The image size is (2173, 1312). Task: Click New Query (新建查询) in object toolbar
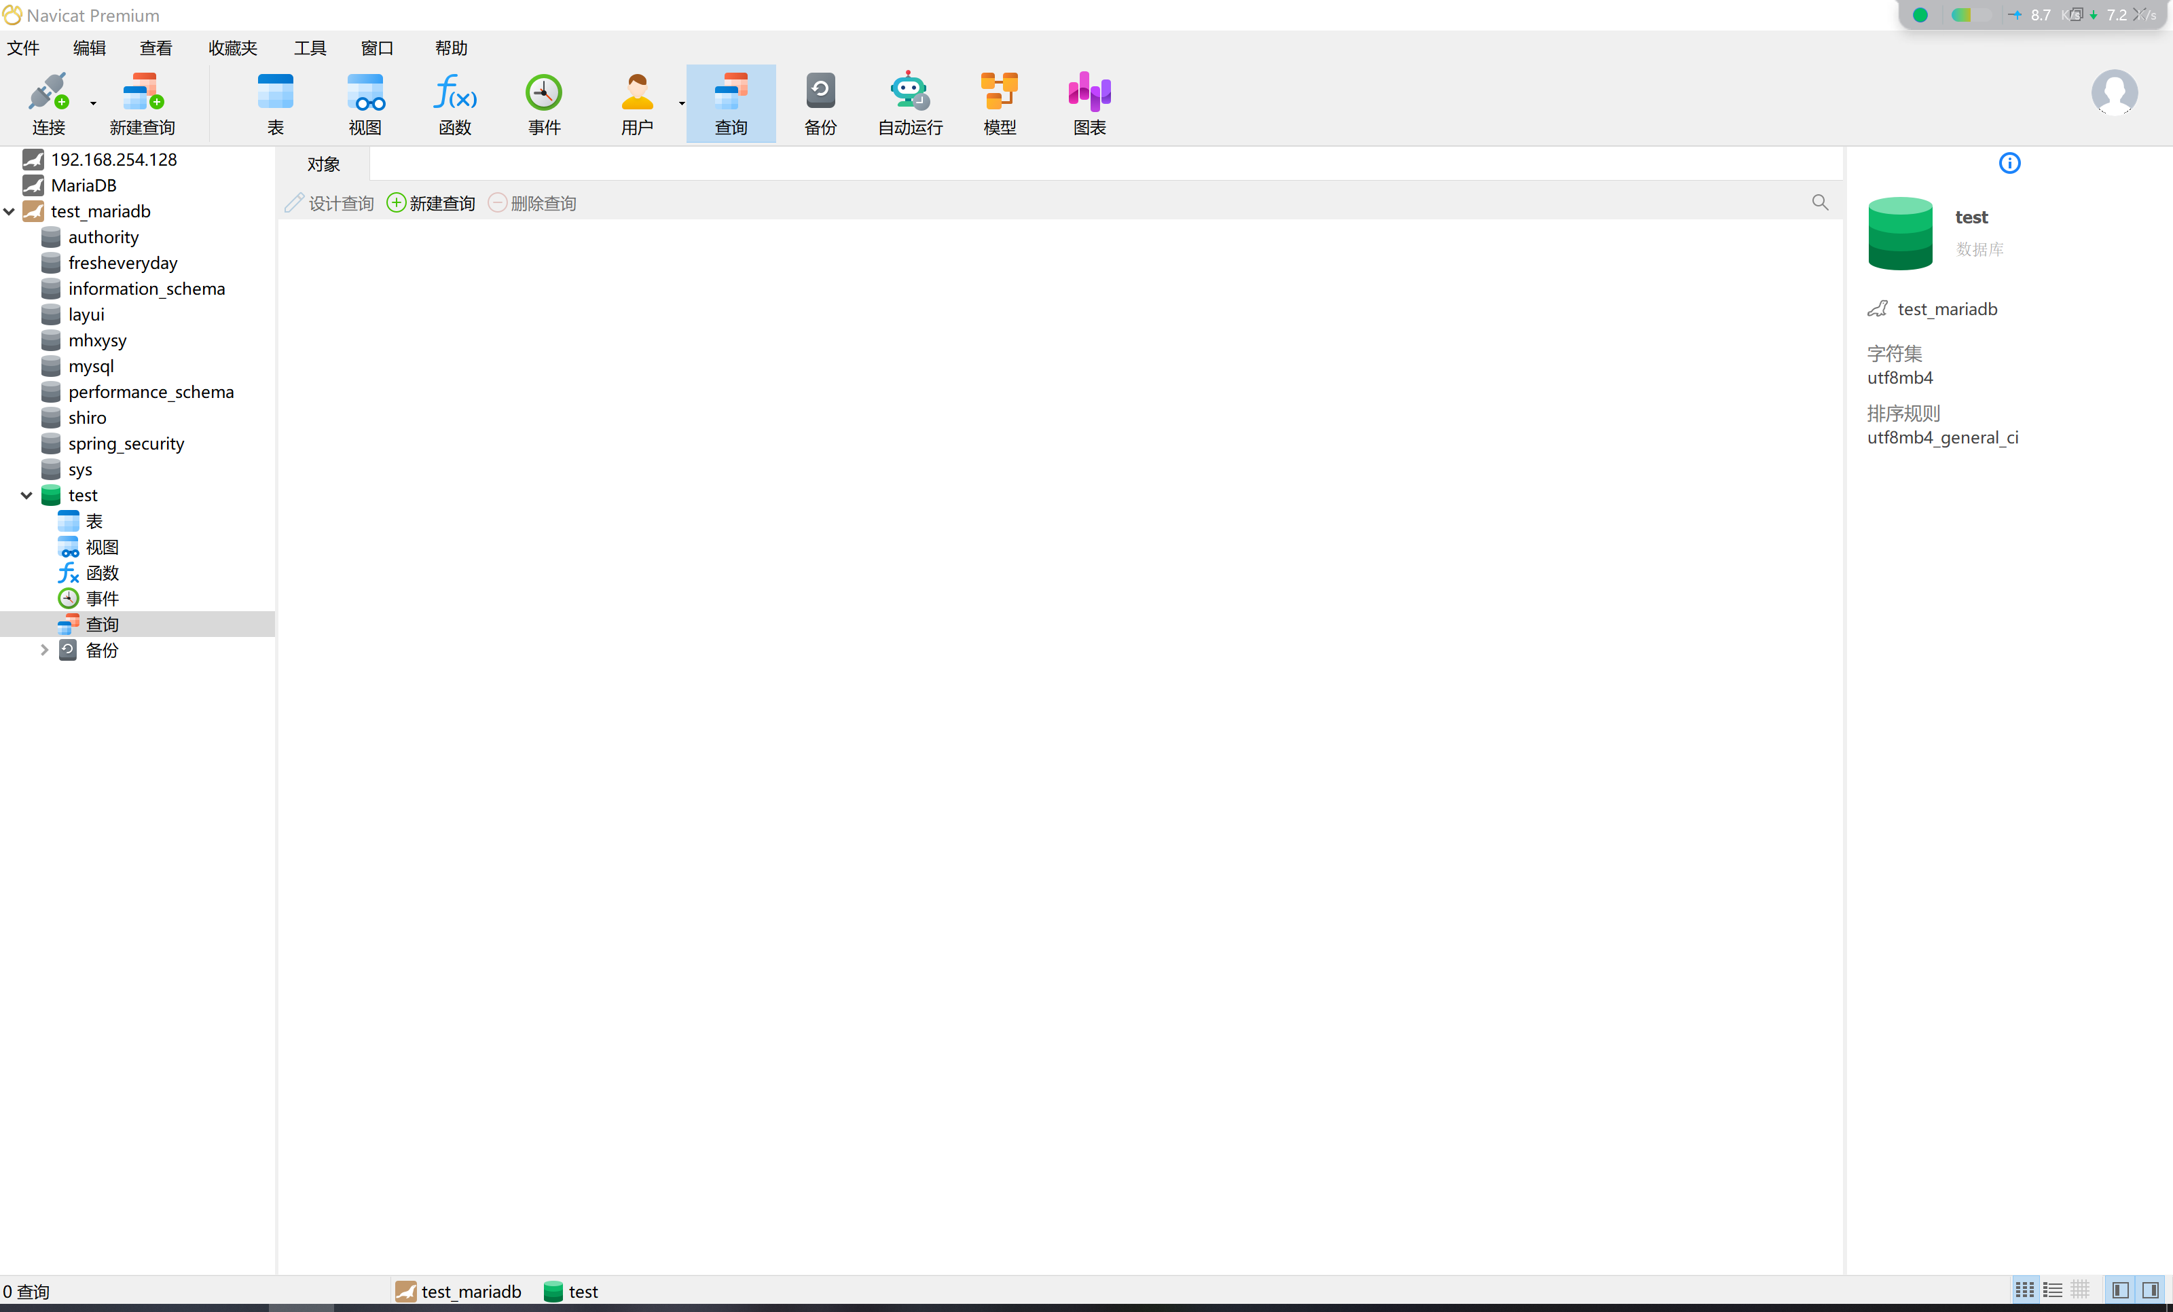click(431, 204)
